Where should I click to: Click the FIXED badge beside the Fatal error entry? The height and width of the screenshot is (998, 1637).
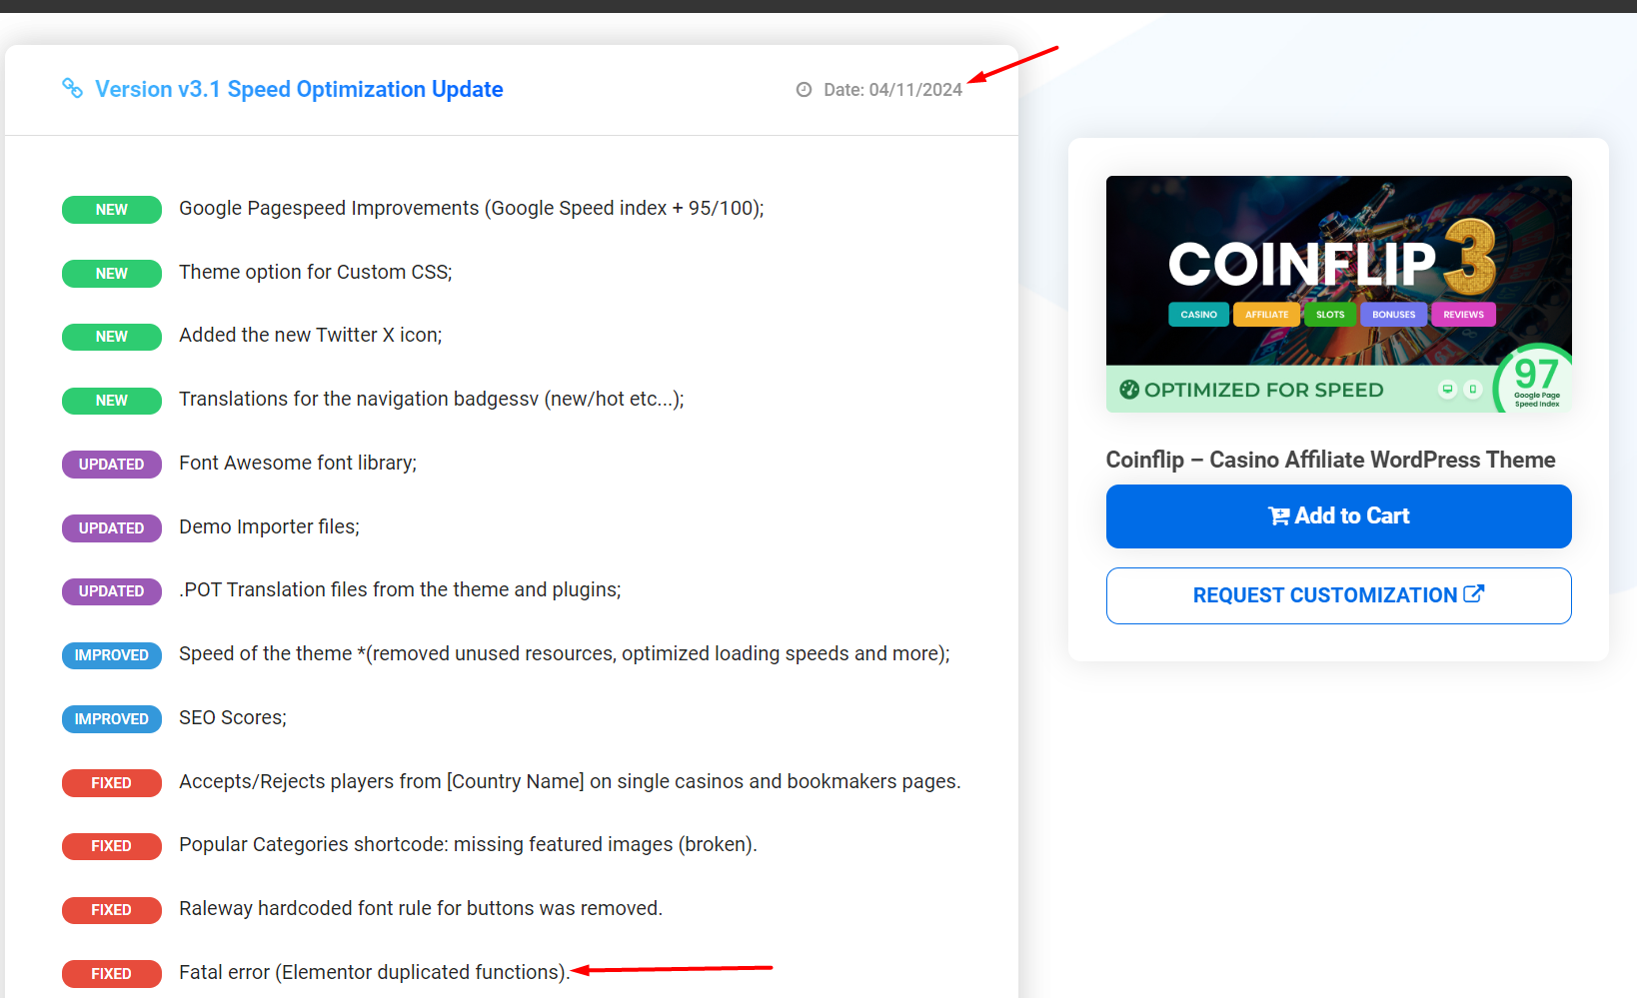pyautogui.click(x=112, y=974)
